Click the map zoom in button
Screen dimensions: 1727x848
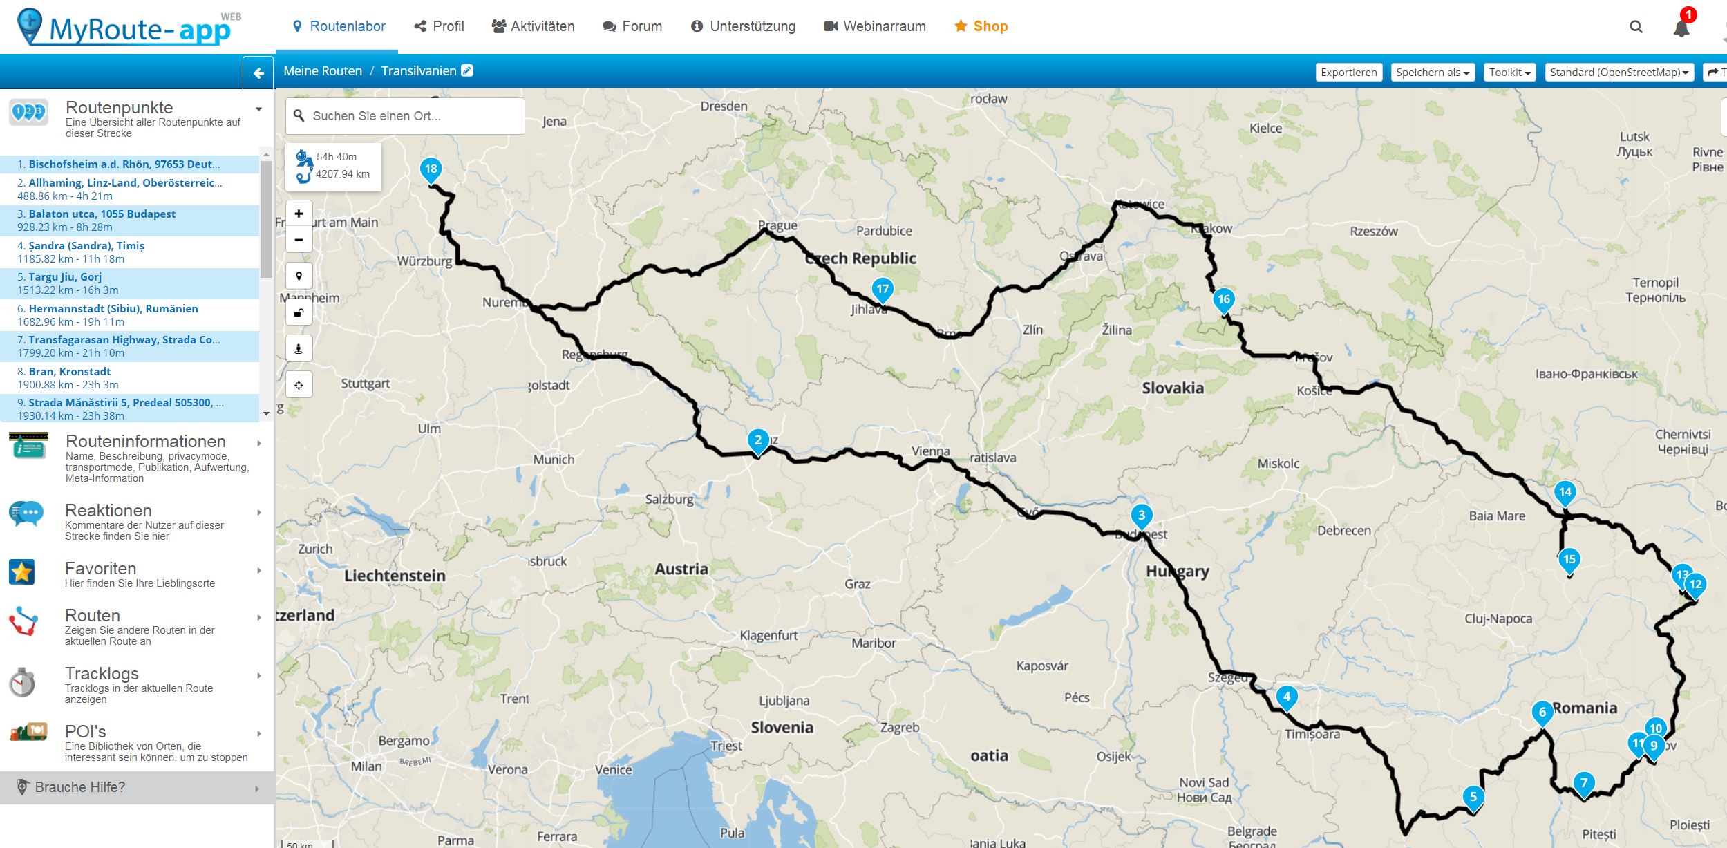point(299,214)
